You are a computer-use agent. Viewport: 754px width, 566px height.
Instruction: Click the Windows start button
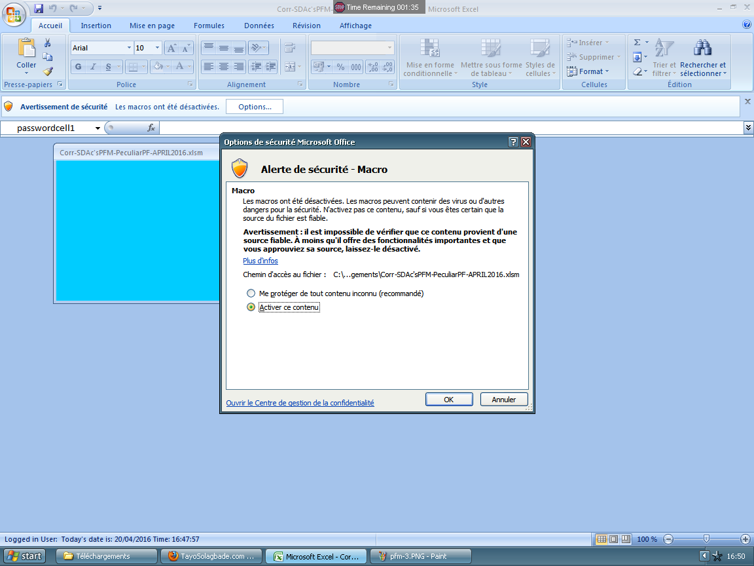coord(24,556)
